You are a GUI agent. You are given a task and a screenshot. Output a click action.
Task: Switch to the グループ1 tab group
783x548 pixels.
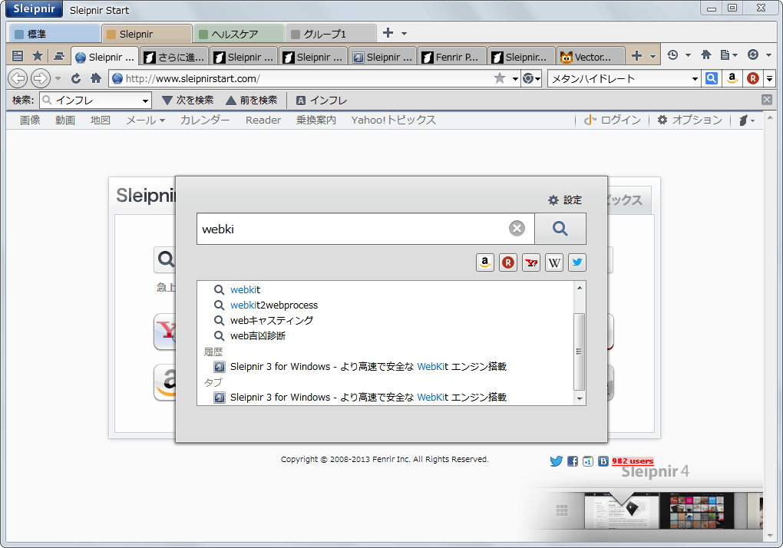tap(331, 34)
